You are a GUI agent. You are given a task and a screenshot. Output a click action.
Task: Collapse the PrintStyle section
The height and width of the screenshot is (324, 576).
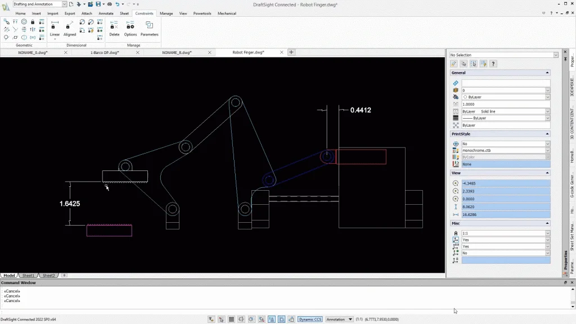pyautogui.click(x=547, y=134)
